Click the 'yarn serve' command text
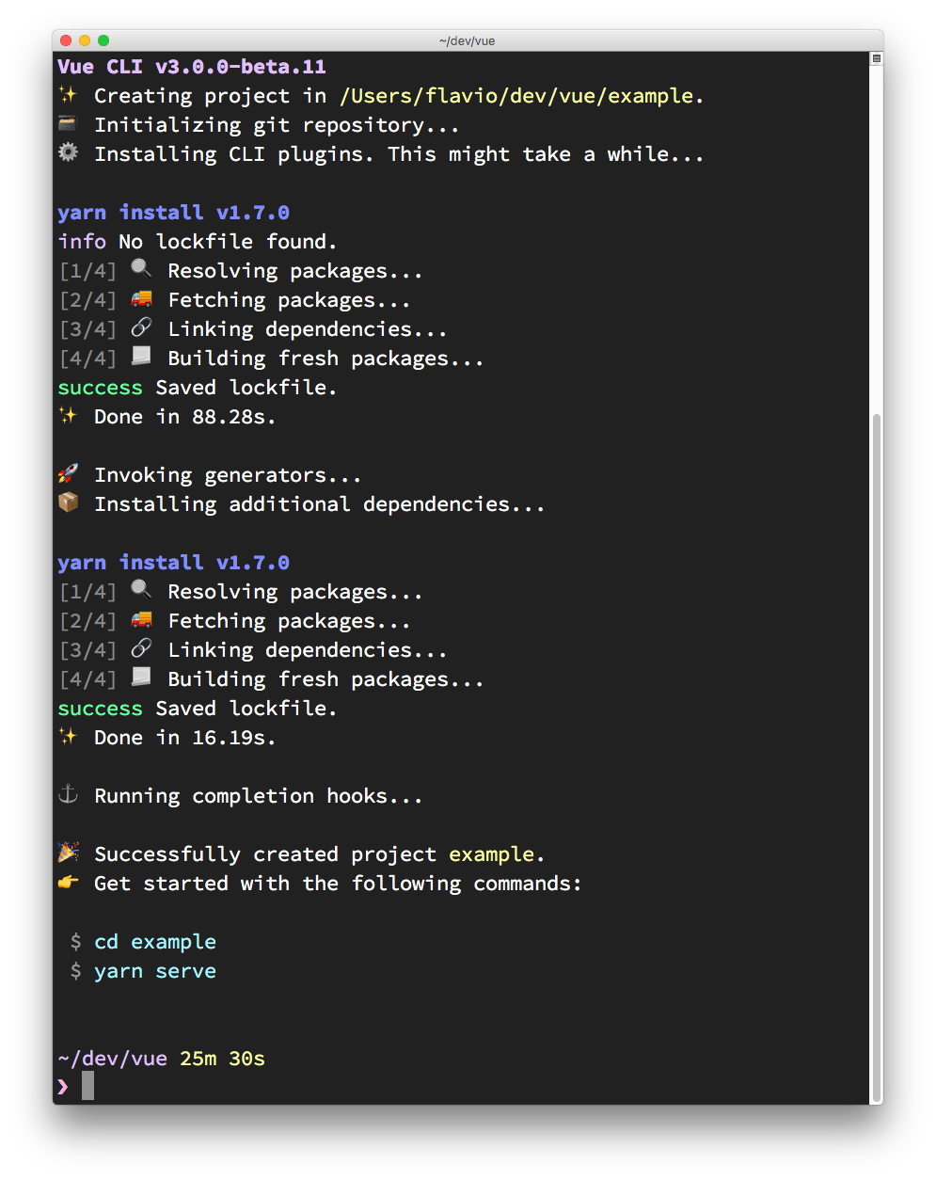This screenshot has height=1180, width=936. [x=155, y=971]
